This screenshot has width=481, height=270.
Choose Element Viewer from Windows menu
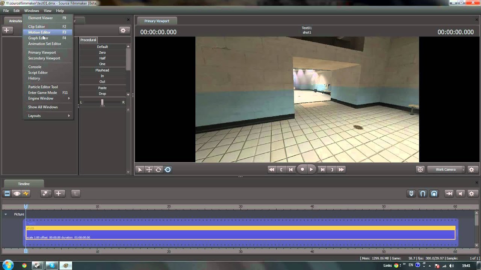[x=48, y=18]
